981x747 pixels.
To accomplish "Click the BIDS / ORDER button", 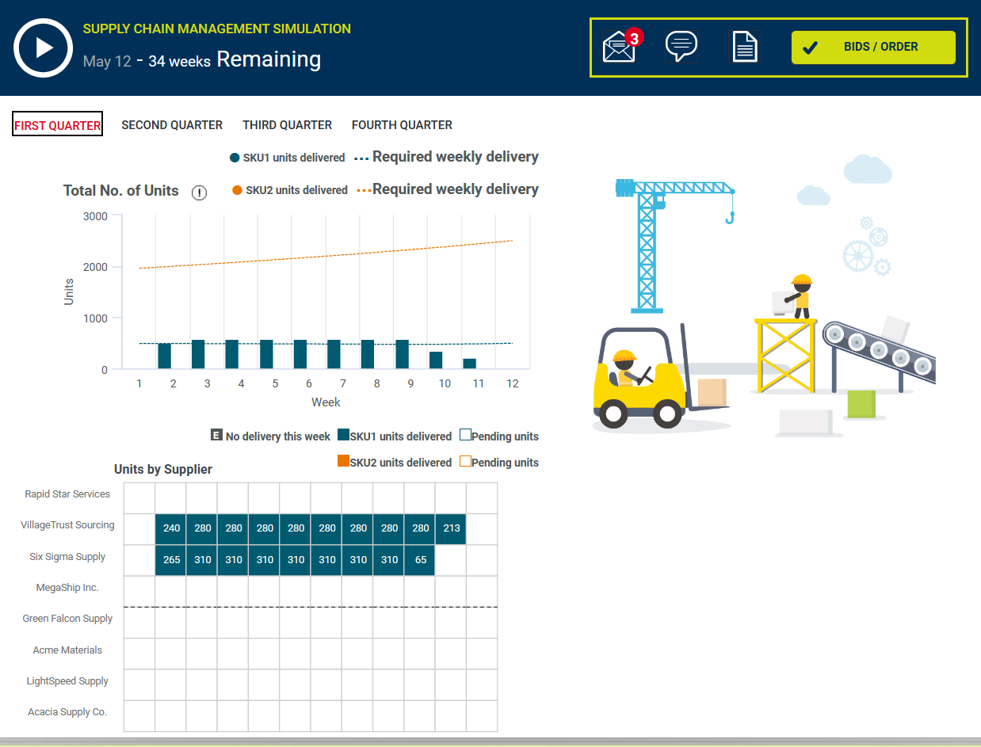I will coord(873,48).
